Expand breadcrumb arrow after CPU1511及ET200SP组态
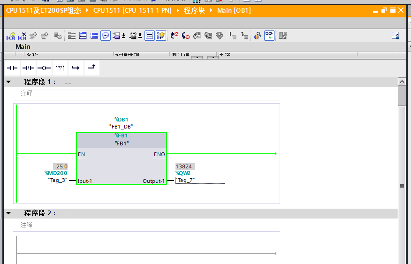Image resolution: width=411 pixels, height=264 pixels. click(87, 10)
